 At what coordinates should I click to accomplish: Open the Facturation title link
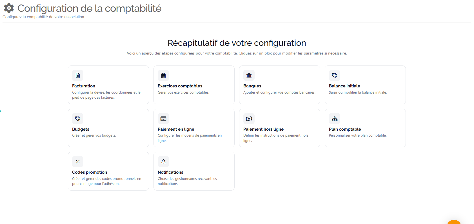click(84, 86)
